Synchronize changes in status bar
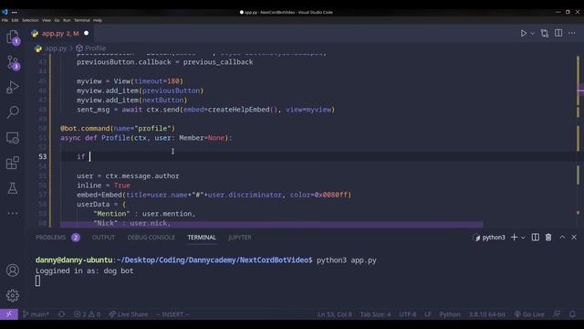Image resolution: width=584 pixels, height=329 pixels. pos(62,314)
